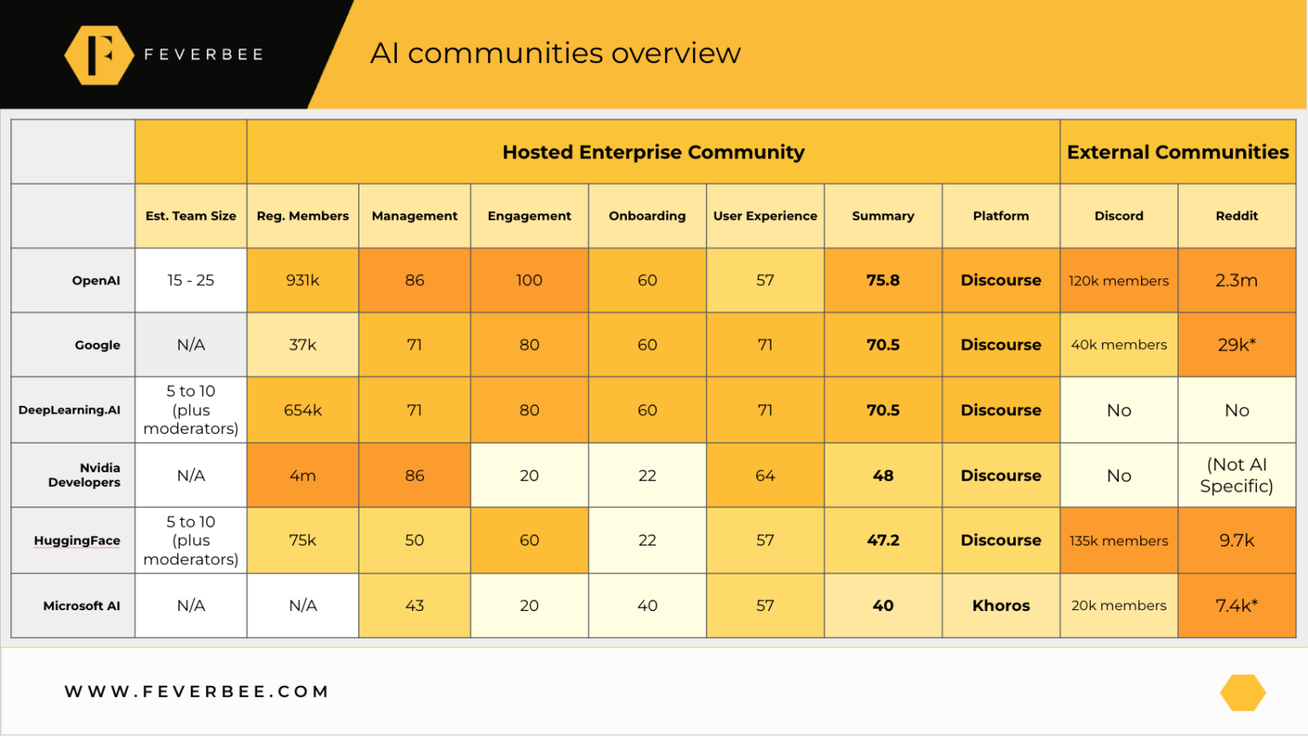Open the www.feverbee.com link

click(197, 691)
